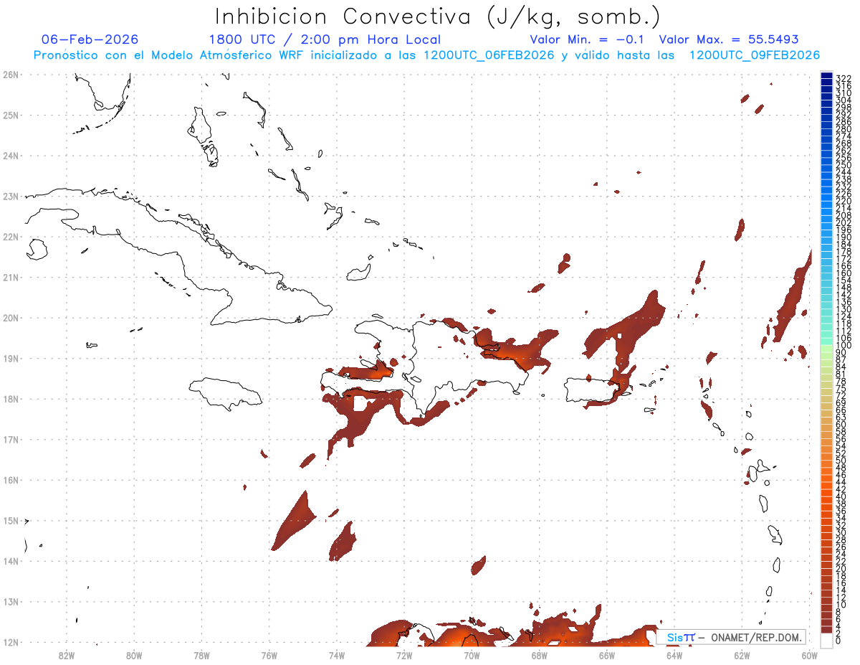Click the '24N' latitude label
Screen dimensions: 860x665
coord(10,156)
